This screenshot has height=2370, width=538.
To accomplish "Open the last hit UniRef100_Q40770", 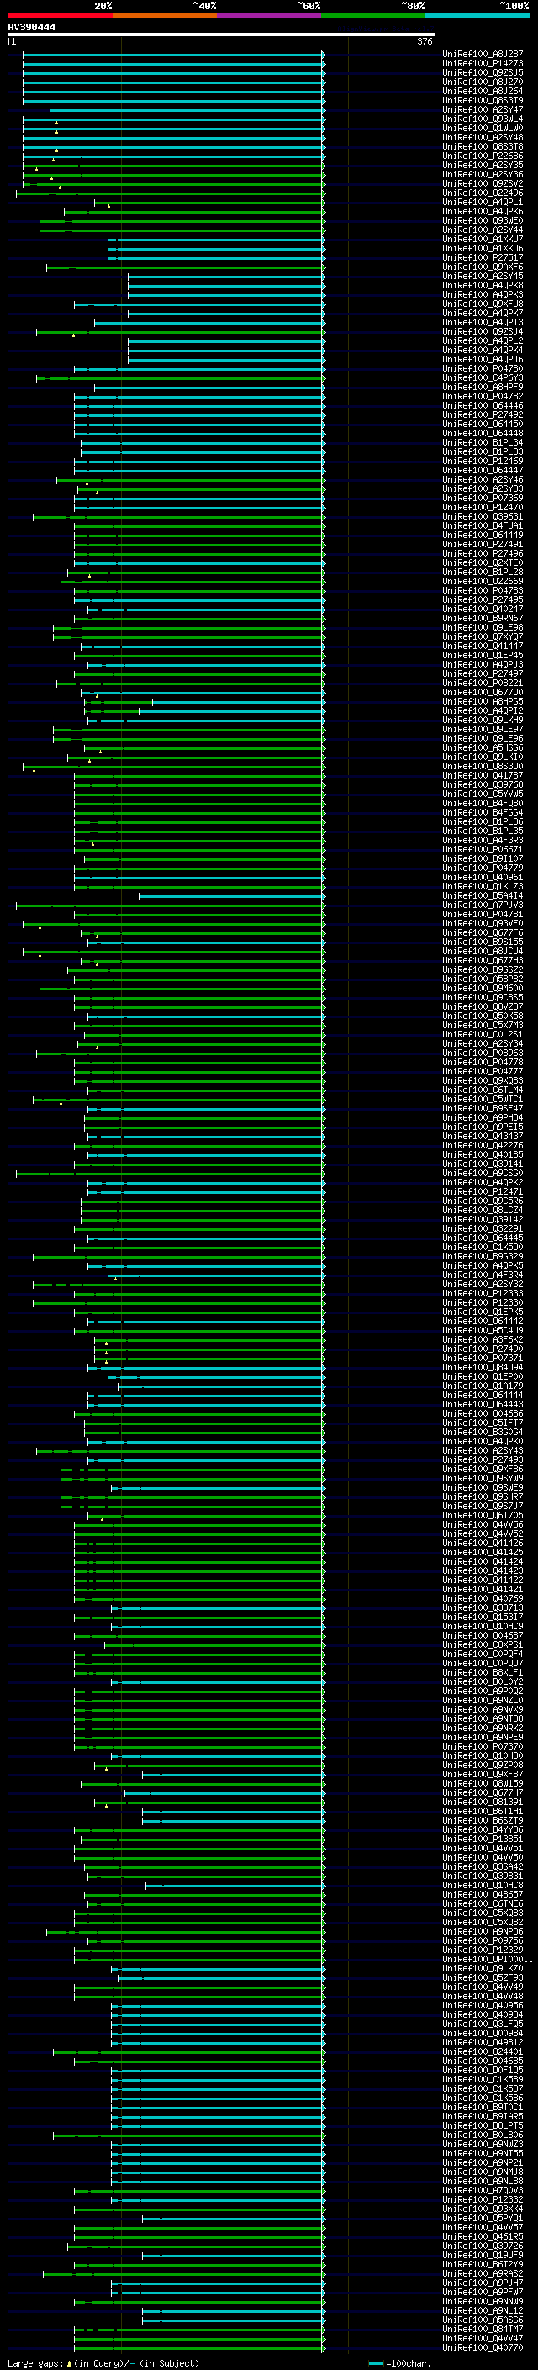I will coord(483,2347).
